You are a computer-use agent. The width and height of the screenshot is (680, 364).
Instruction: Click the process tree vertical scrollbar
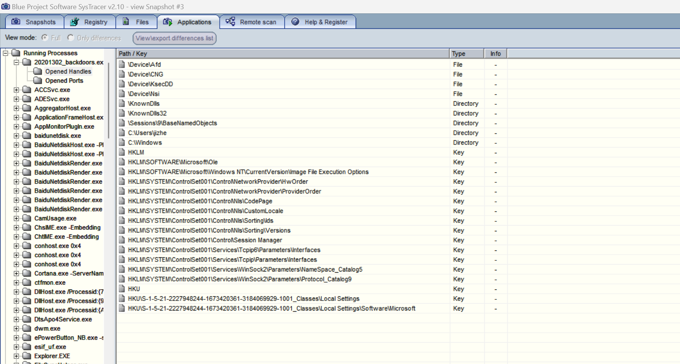109,100
